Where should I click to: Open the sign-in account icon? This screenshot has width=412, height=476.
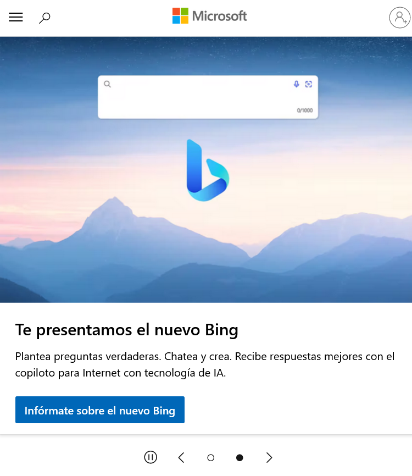point(399,18)
